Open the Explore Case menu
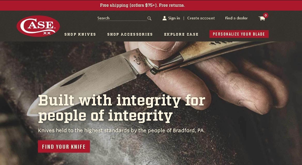The width and height of the screenshot is (302, 165). coord(181,34)
